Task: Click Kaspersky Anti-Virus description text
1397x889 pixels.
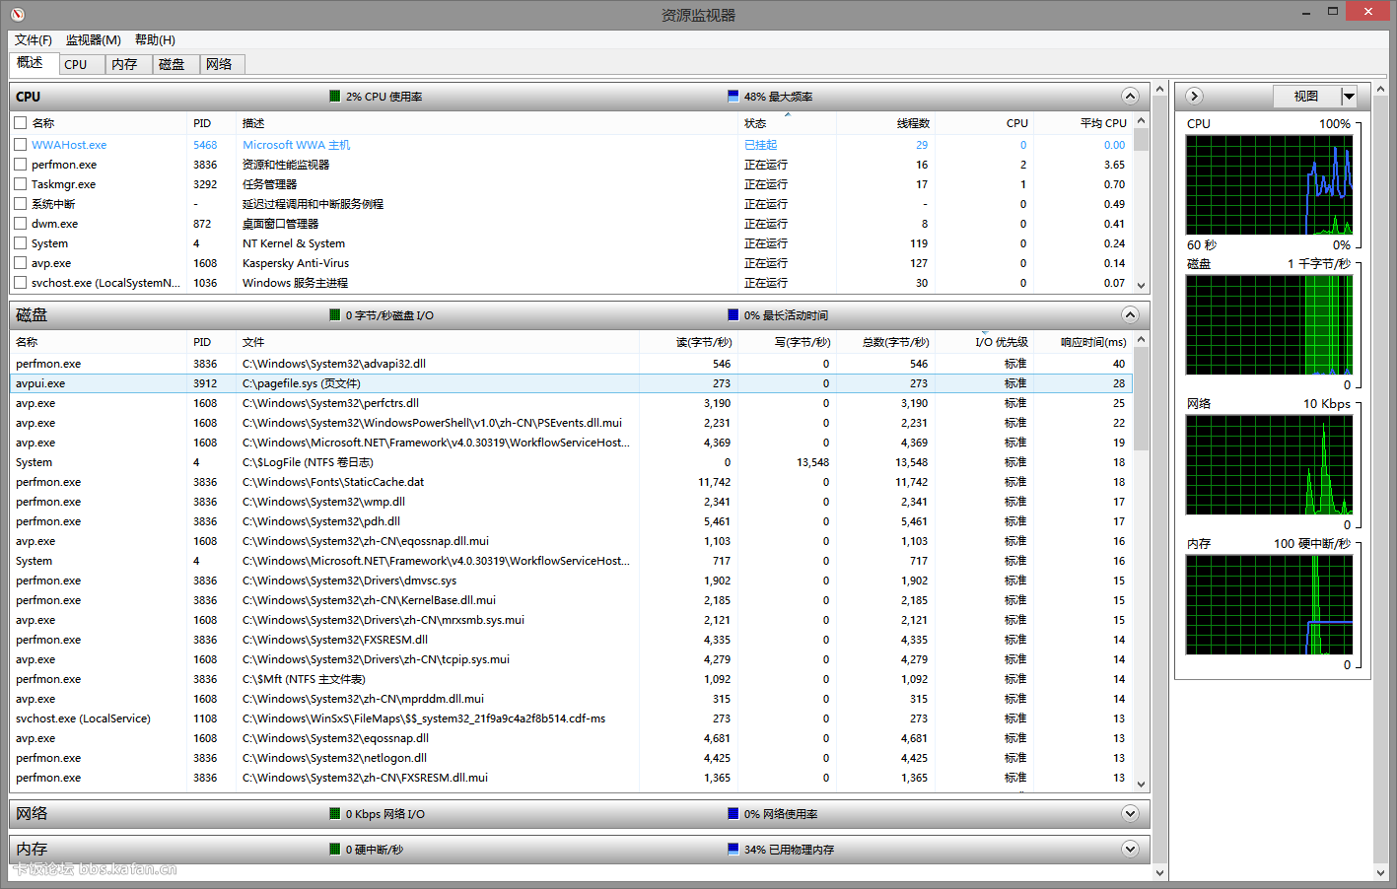Action: (x=296, y=263)
